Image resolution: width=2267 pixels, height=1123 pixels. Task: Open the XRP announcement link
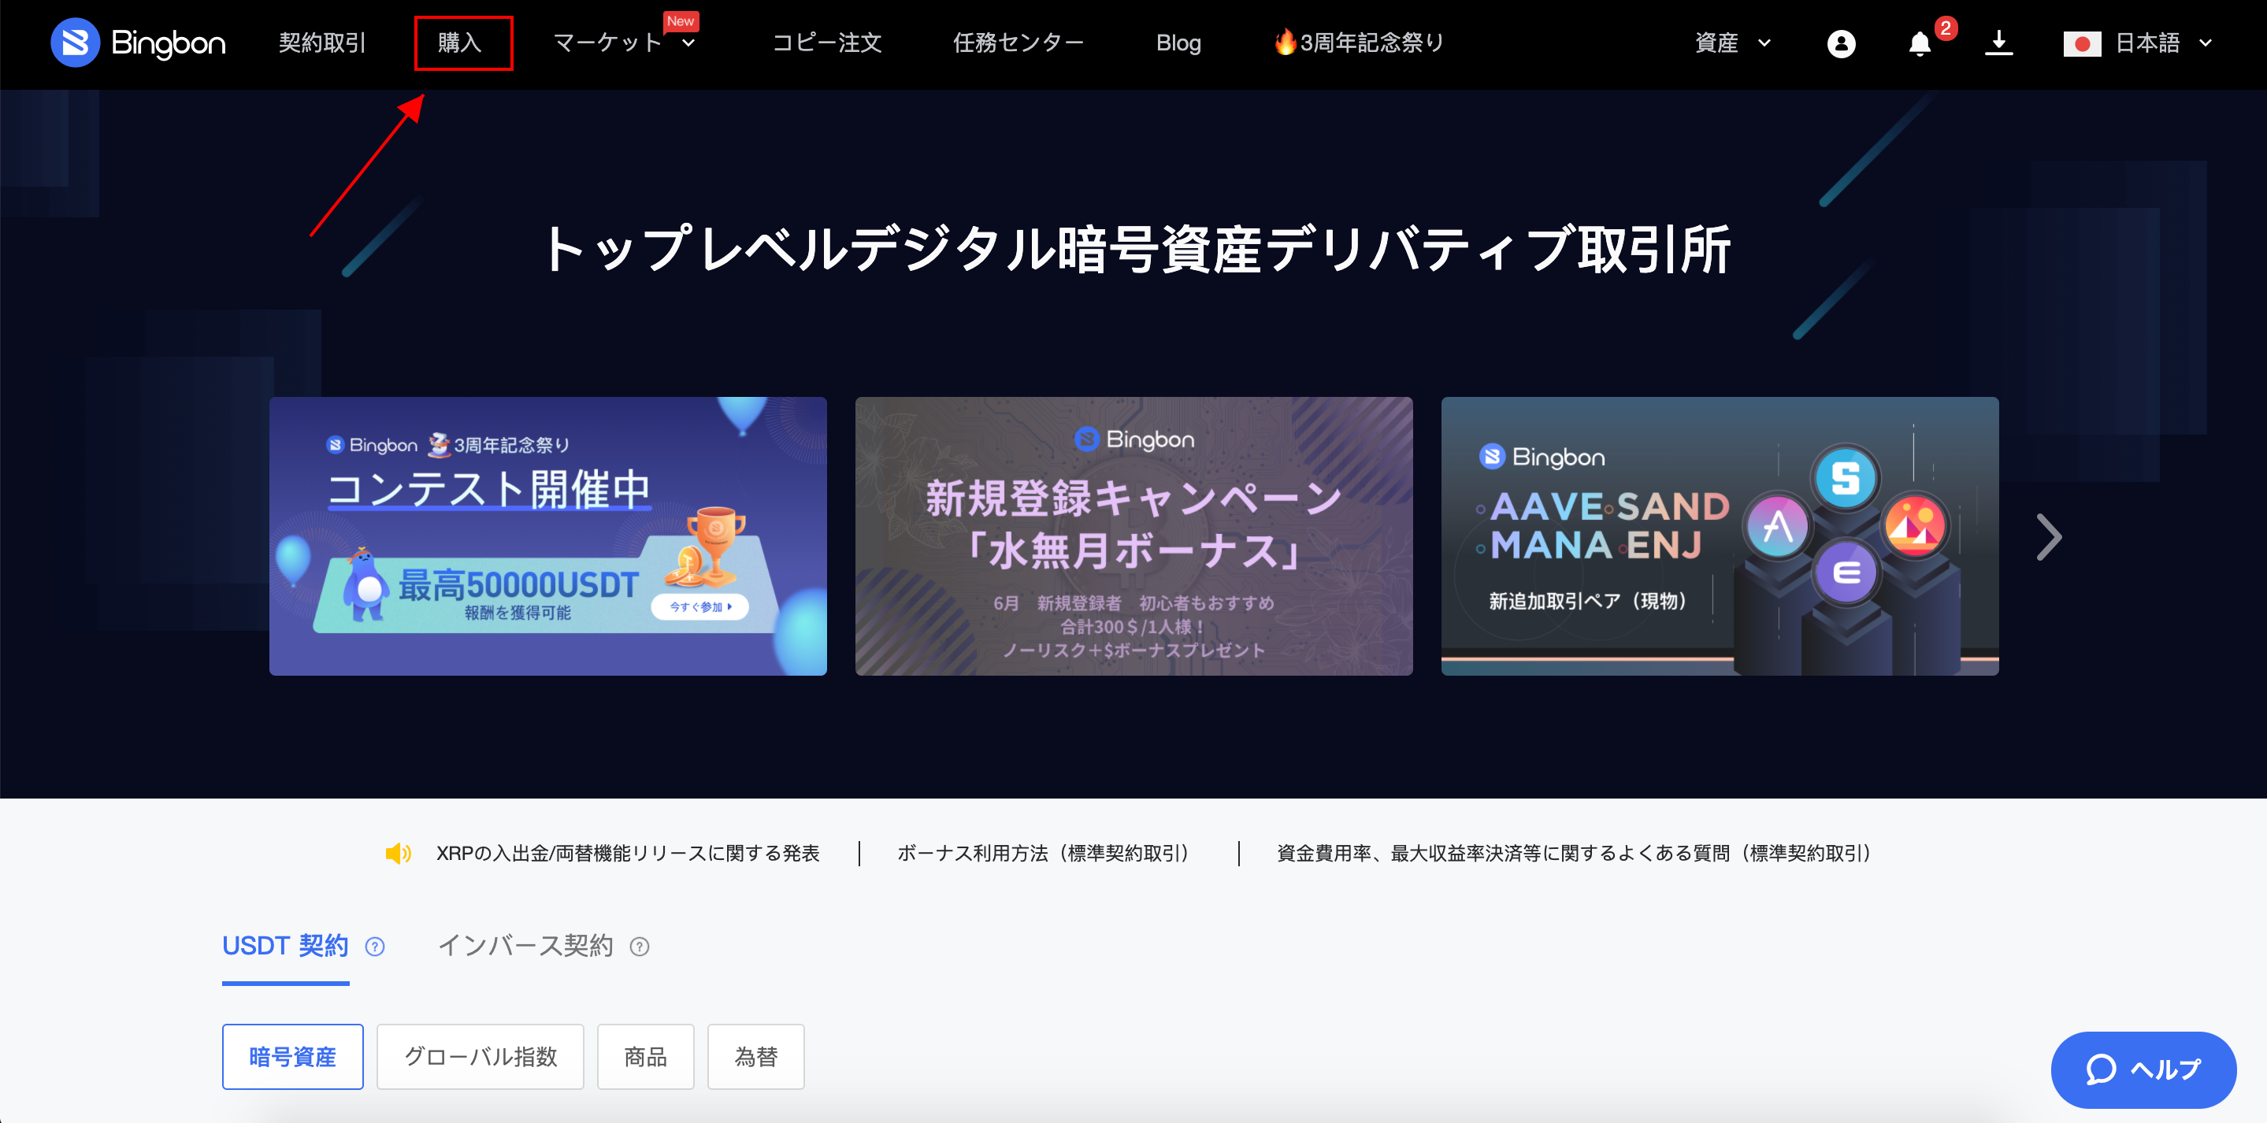pos(628,853)
